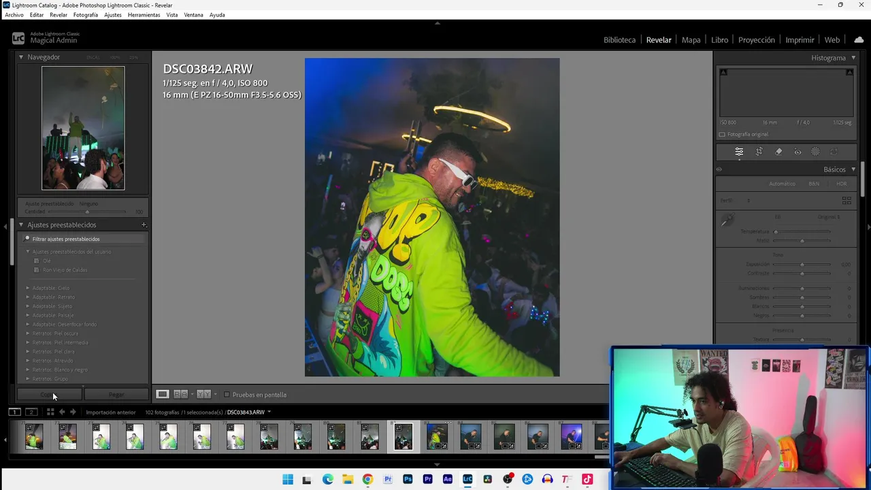Expand Adaptable: Cielo preset group
This screenshot has width=871, height=490.
(28, 288)
